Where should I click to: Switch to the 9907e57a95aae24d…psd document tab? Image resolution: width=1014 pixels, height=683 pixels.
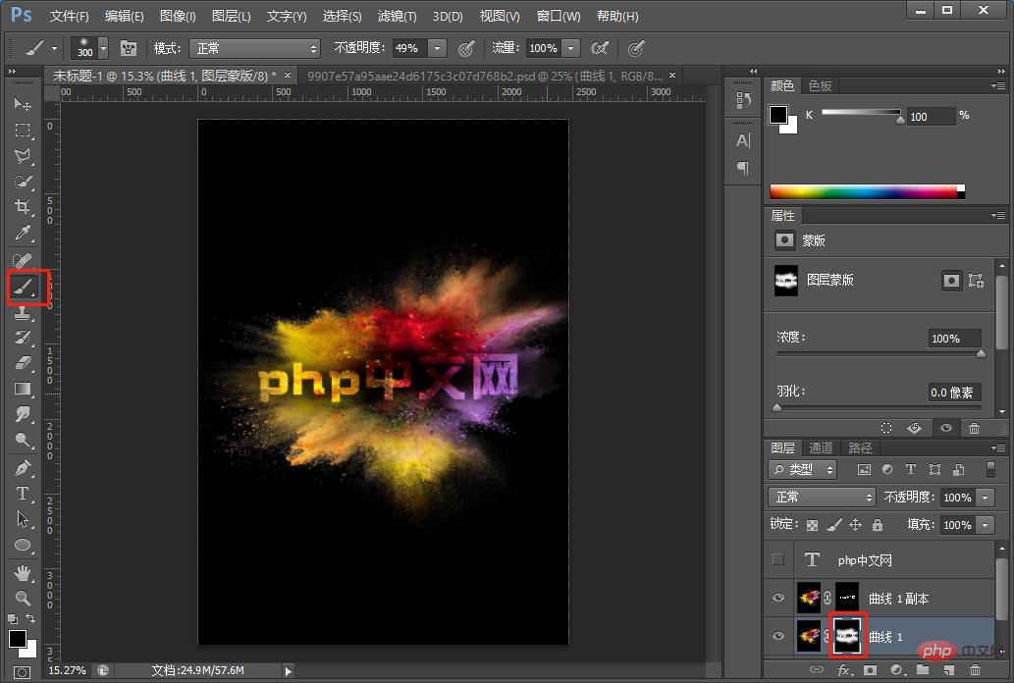tap(485, 76)
